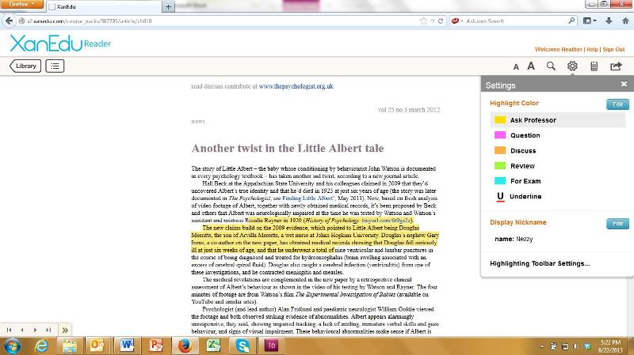634x355 pixels.
Task: Choose yellow Ask Professor highlight color
Action: (x=533, y=120)
